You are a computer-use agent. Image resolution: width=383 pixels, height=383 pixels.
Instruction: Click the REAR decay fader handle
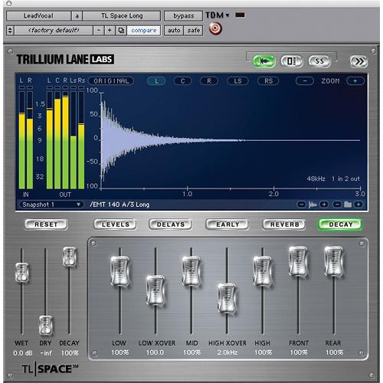(333, 261)
